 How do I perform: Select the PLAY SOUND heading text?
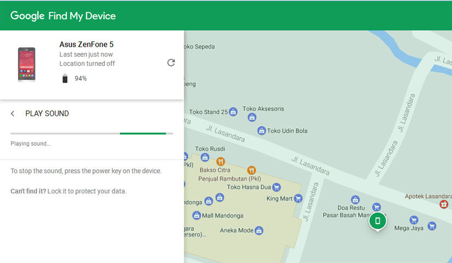click(47, 113)
